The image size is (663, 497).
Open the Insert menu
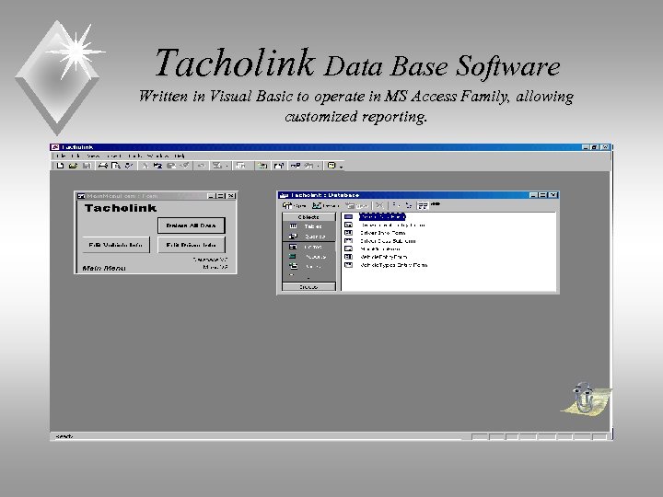(113, 156)
